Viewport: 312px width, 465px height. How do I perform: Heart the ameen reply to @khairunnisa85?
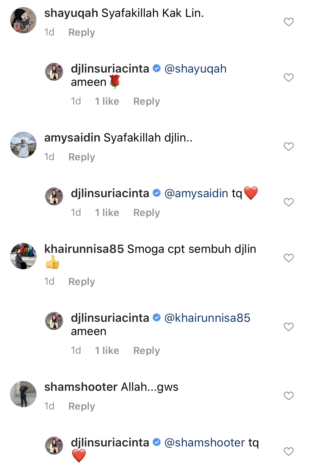[x=288, y=327]
